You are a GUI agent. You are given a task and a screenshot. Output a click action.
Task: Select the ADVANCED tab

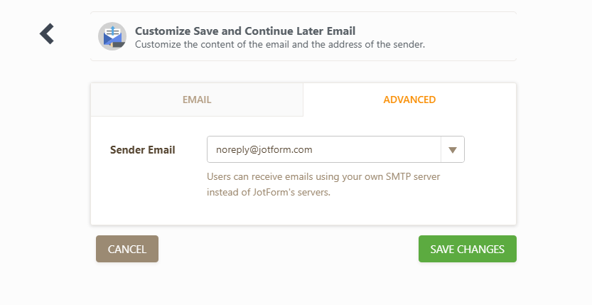pos(409,100)
